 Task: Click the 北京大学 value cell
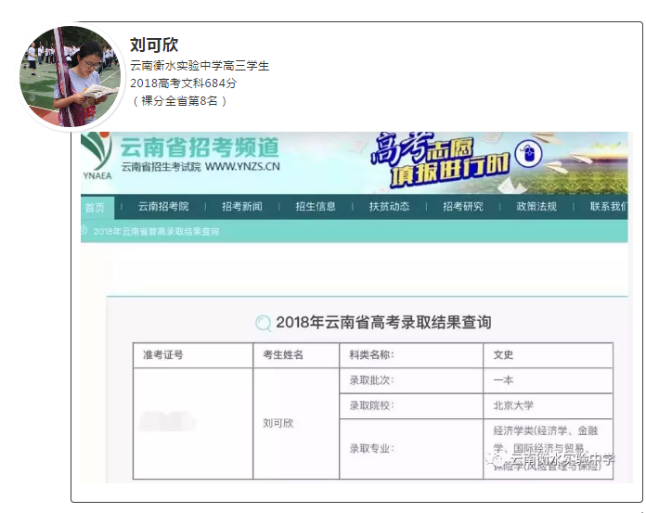(548, 406)
